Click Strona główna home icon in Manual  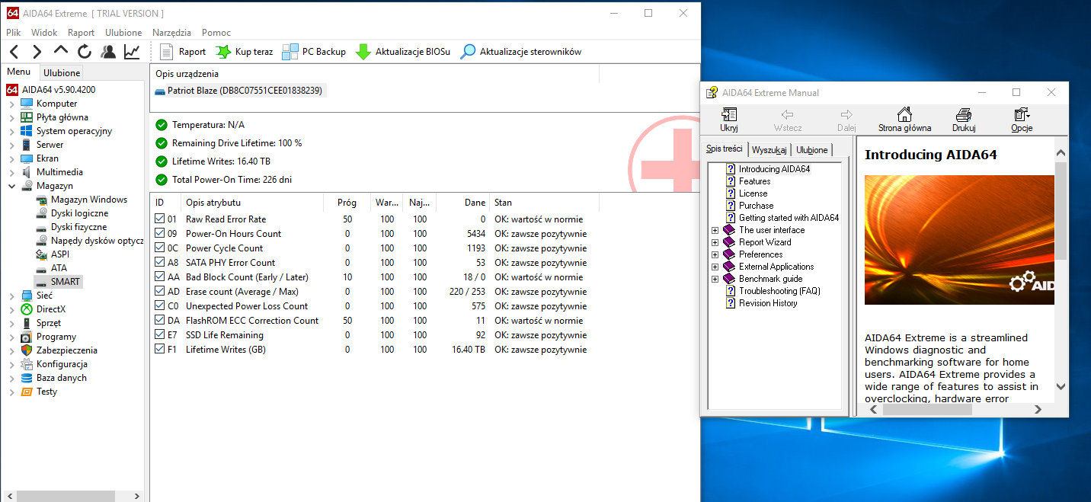[904, 120]
